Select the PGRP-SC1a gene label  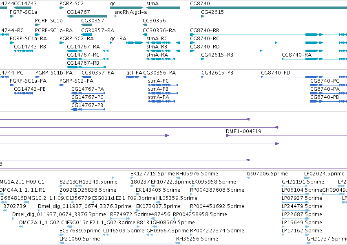click(x=24, y=12)
